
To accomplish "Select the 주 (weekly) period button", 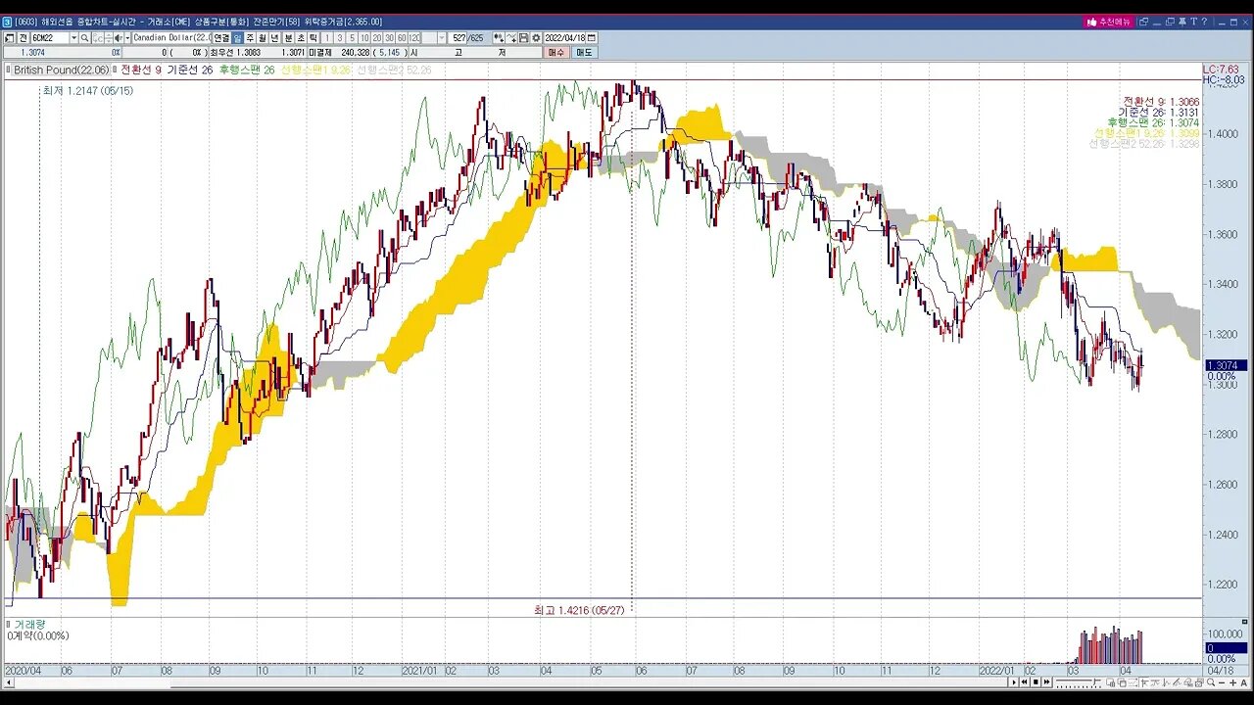I will (x=250, y=38).
